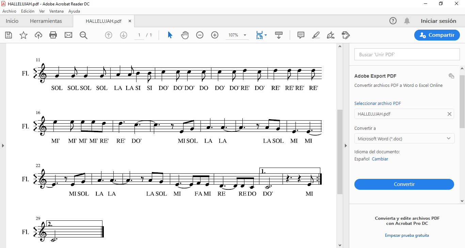Click the upload to cloud icon
The image size is (465, 248).
pyautogui.click(x=38, y=35)
